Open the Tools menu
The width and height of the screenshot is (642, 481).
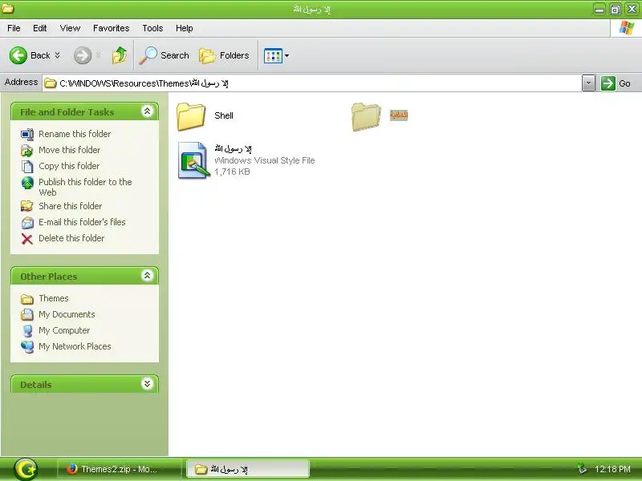coord(152,28)
